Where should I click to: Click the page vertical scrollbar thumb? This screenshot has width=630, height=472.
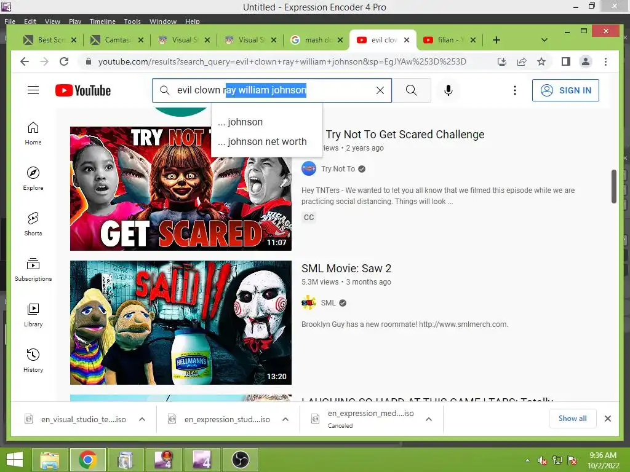pos(613,186)
